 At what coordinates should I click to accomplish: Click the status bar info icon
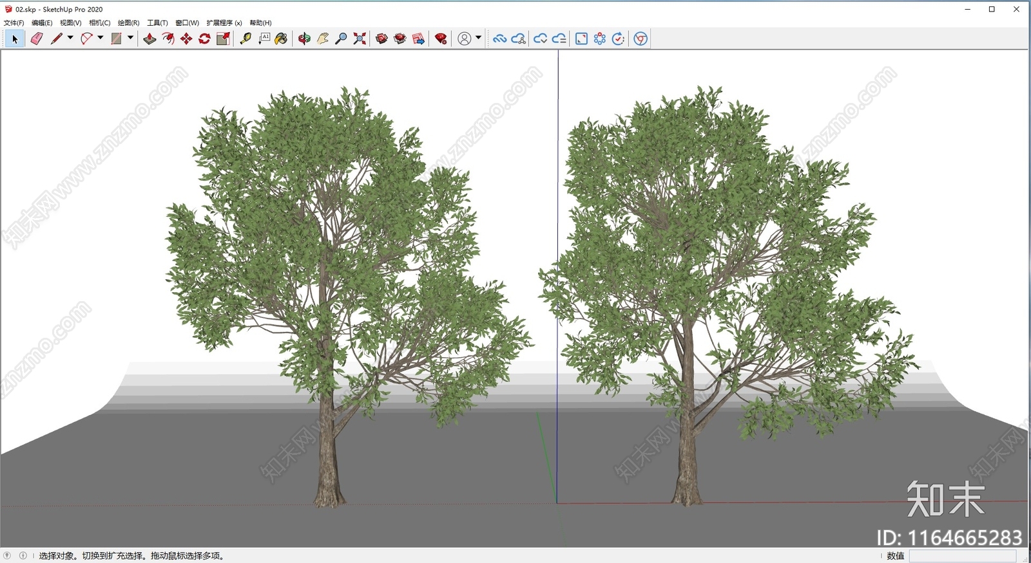pyautogui.click(x=23, y=555)
